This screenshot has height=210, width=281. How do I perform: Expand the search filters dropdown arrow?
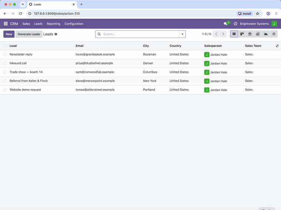point(182,34)
